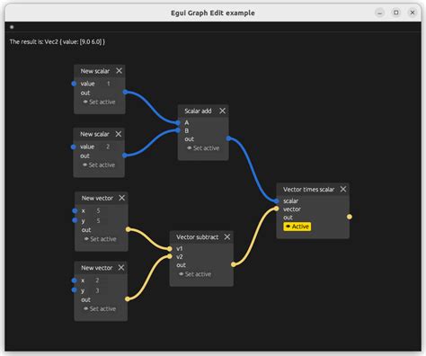Viewport: 426px width, 356px height.
Task: Click the value input port of scalar 1 node
Action: click(x=74, y=84)
